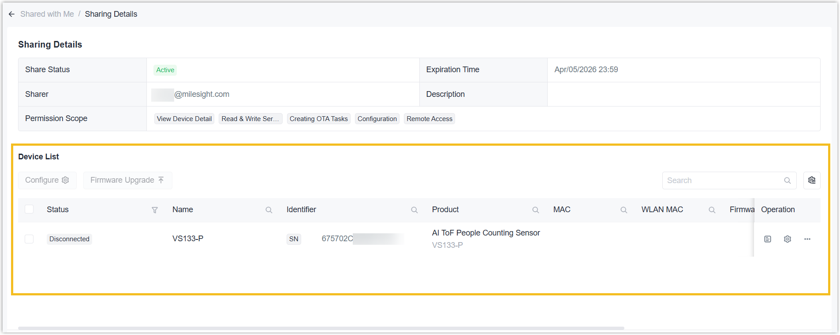
Task: Go to Shared with Me breadcrumb
Action: point(47,14)
